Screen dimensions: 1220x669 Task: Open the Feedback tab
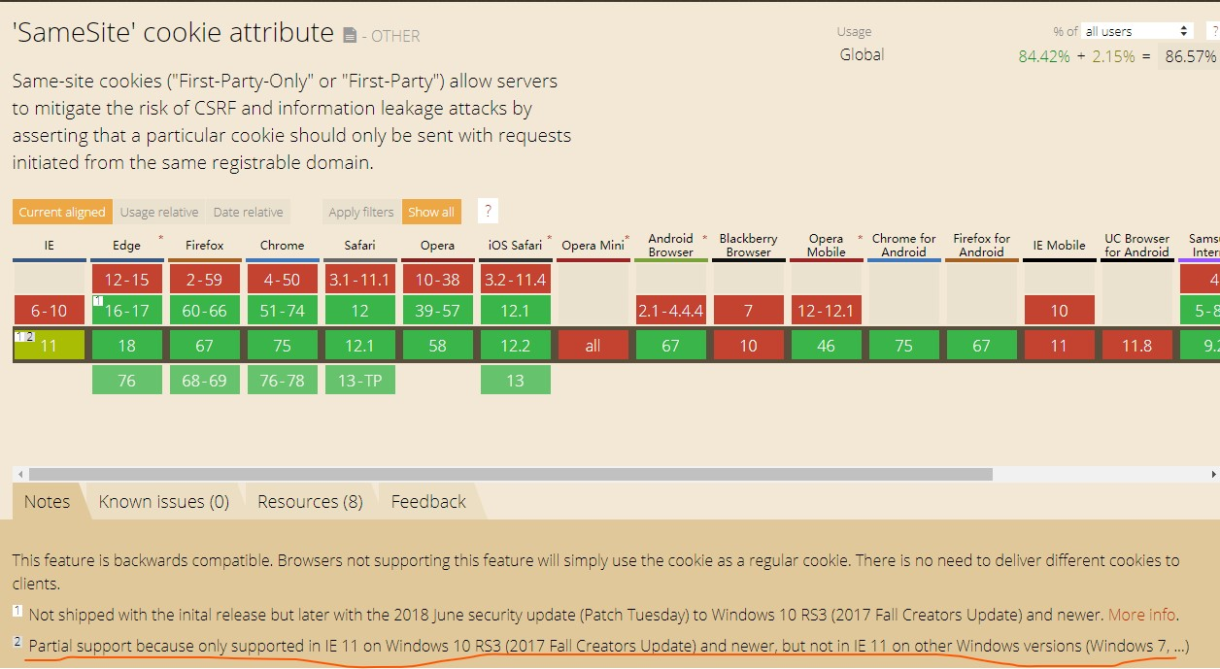point(428,501)
